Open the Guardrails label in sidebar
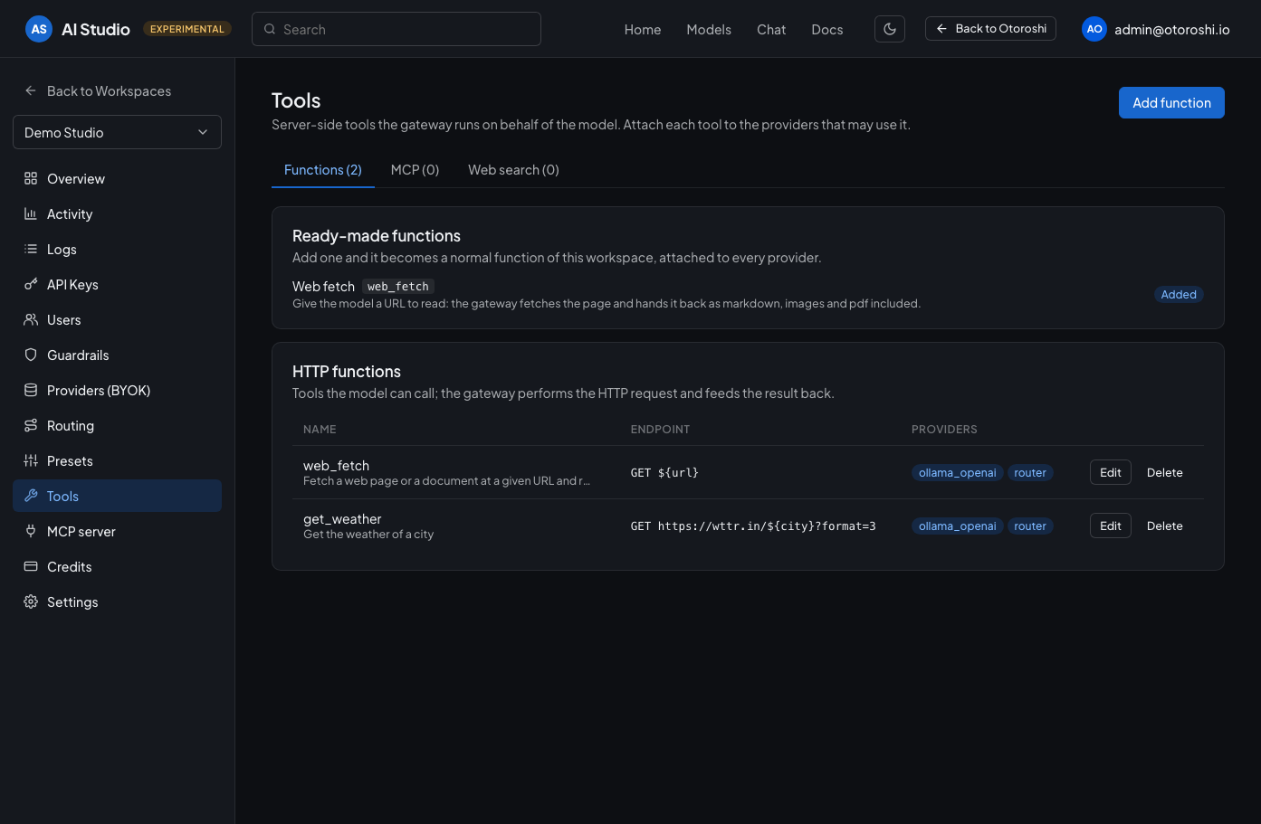Image resolution: width=1261 pixels, height=824 pixels. (x=78, y=355)
